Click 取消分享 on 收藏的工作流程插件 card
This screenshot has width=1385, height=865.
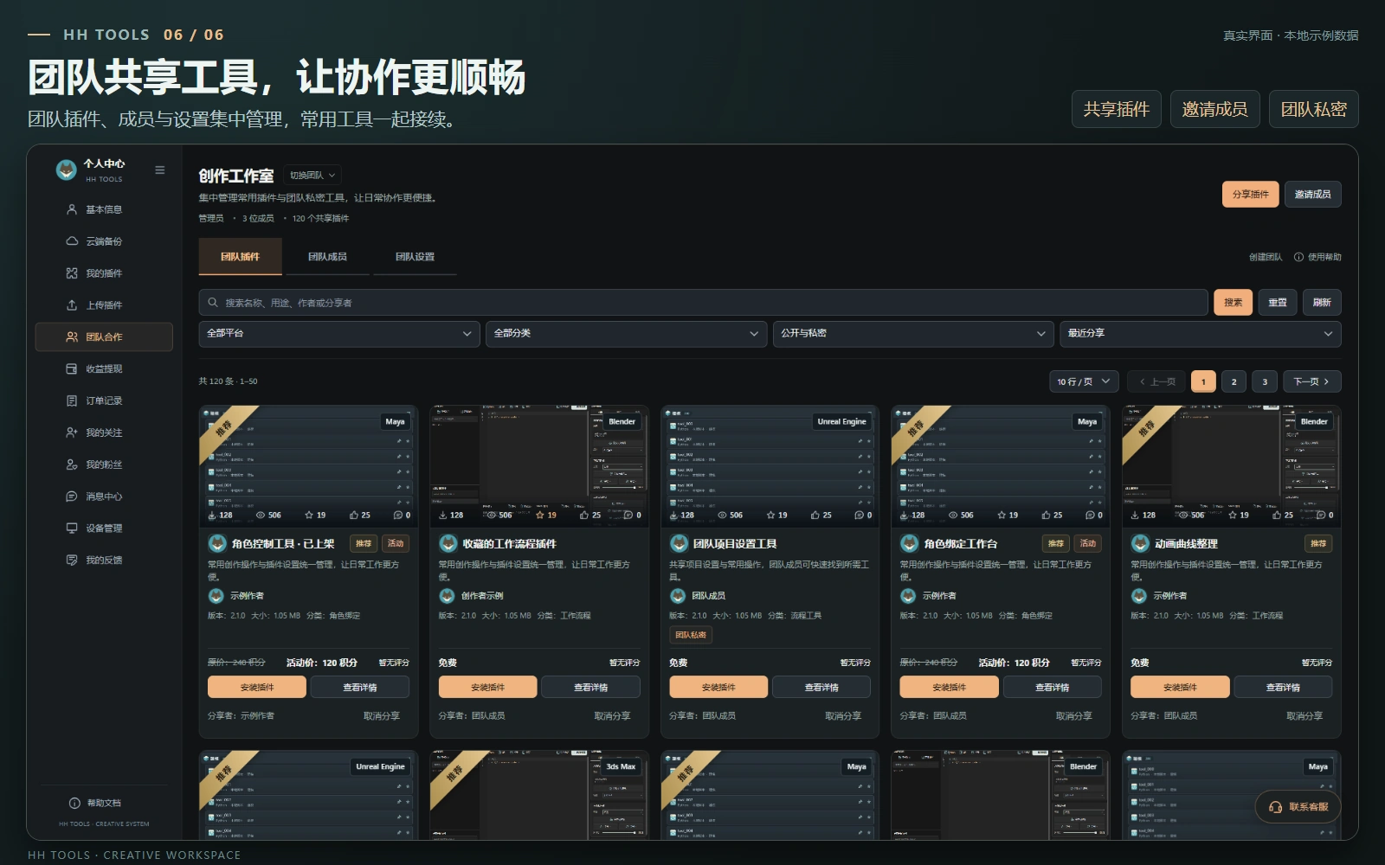612,716
